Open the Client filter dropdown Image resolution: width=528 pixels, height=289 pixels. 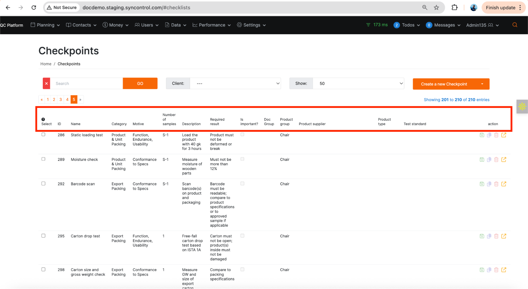235,83
